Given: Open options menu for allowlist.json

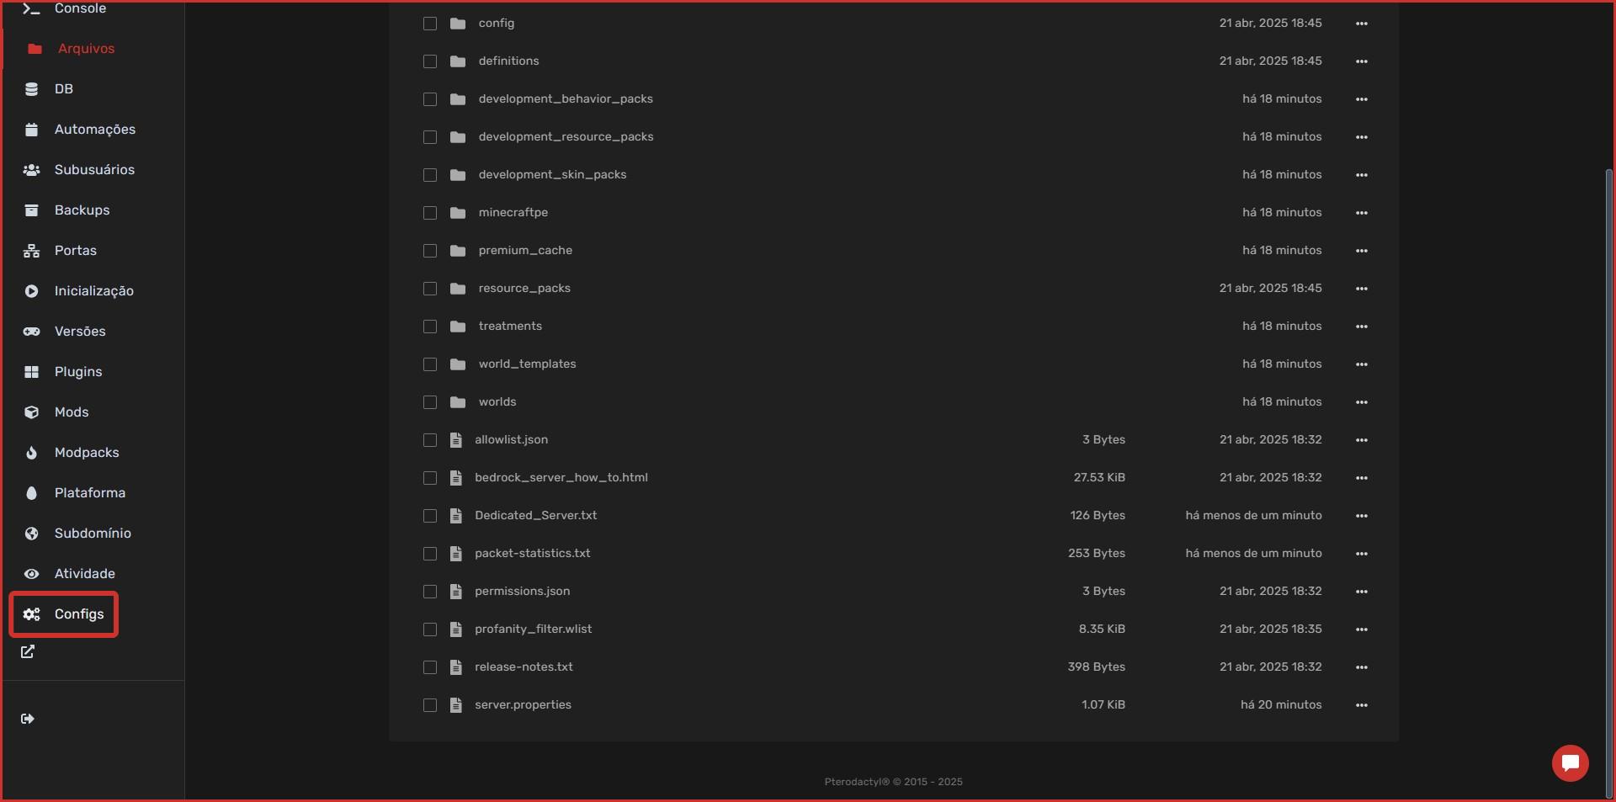Looking at the screenshot, I should [x=1362, y=440].
